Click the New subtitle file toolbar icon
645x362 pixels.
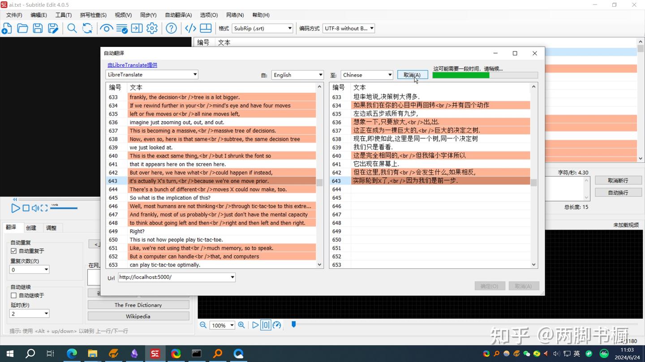[x=7, y=29]
